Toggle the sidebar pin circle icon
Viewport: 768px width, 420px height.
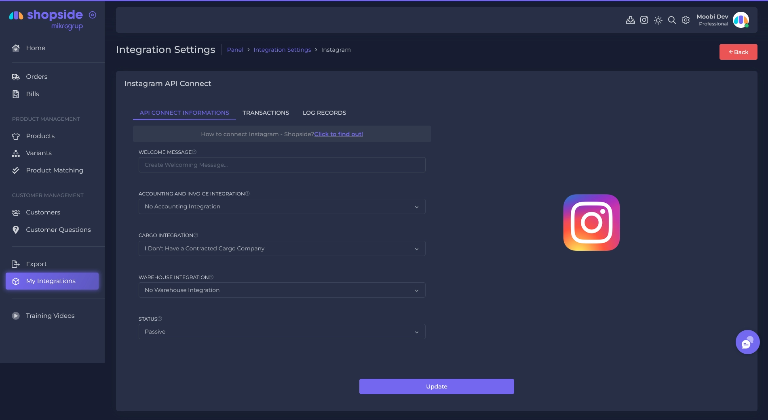93,15
